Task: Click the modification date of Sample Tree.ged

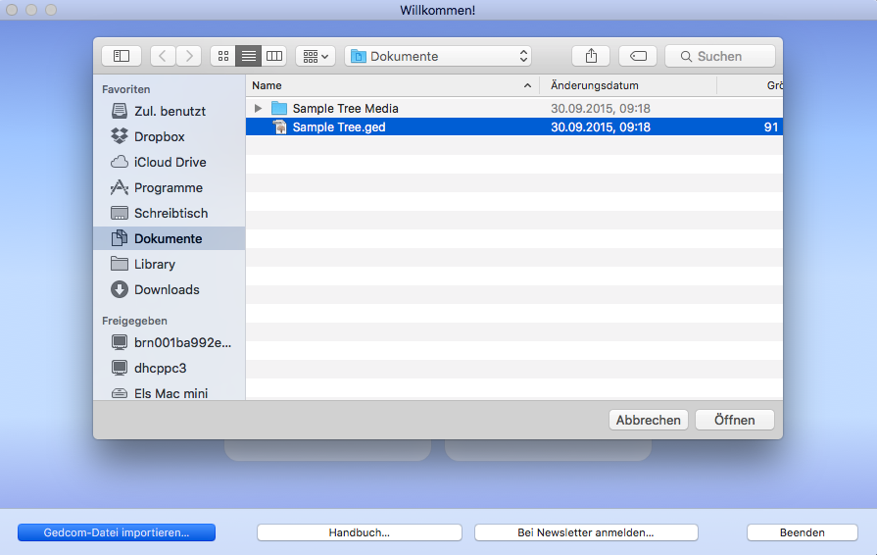Action: point(600,127)
